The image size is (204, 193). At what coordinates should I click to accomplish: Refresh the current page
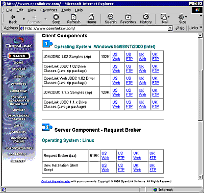73,19
